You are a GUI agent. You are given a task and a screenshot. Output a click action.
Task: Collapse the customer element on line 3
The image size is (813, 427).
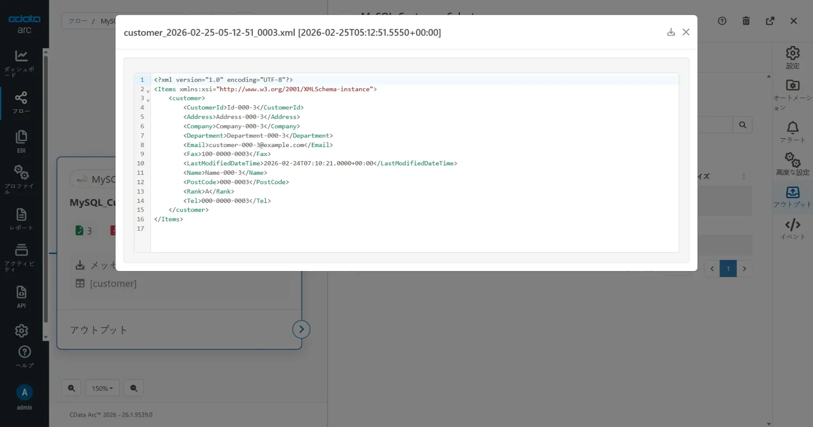click(148, 100)
